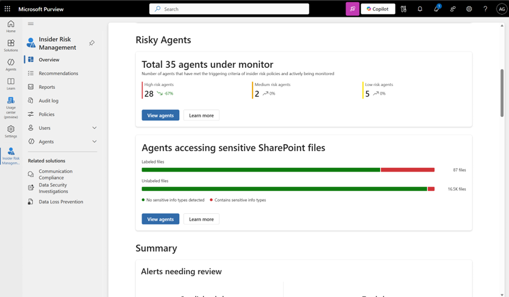Open the people connection icon in header

click(x=453, y=9)
